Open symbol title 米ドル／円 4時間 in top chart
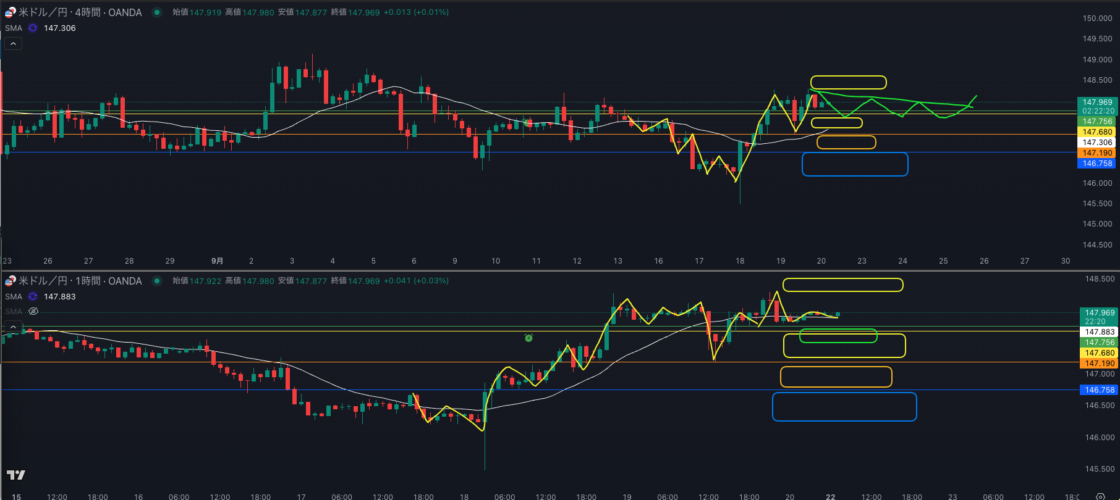The image size is (1120, 500). pos(80,12)
